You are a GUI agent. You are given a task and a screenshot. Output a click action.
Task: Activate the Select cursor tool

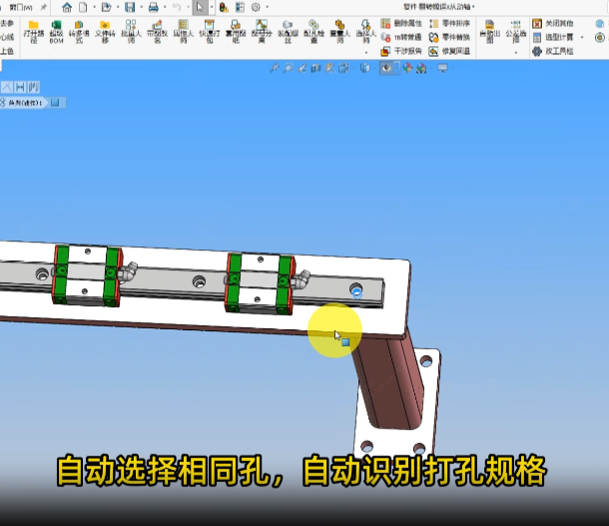pyautogui.click(x=200, y=7)
